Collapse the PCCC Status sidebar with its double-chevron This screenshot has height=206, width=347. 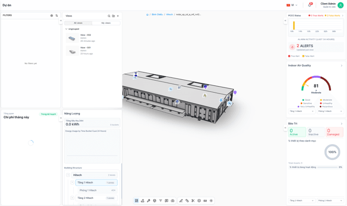tap(285, 21)
